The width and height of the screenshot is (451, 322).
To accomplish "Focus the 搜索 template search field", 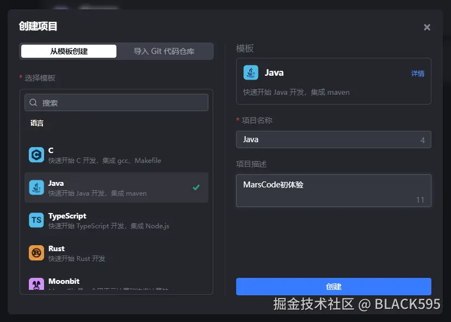I will click(116, 102).
